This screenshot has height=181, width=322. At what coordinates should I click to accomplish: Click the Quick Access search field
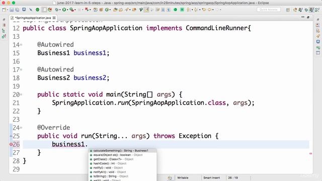click(268, 10)
